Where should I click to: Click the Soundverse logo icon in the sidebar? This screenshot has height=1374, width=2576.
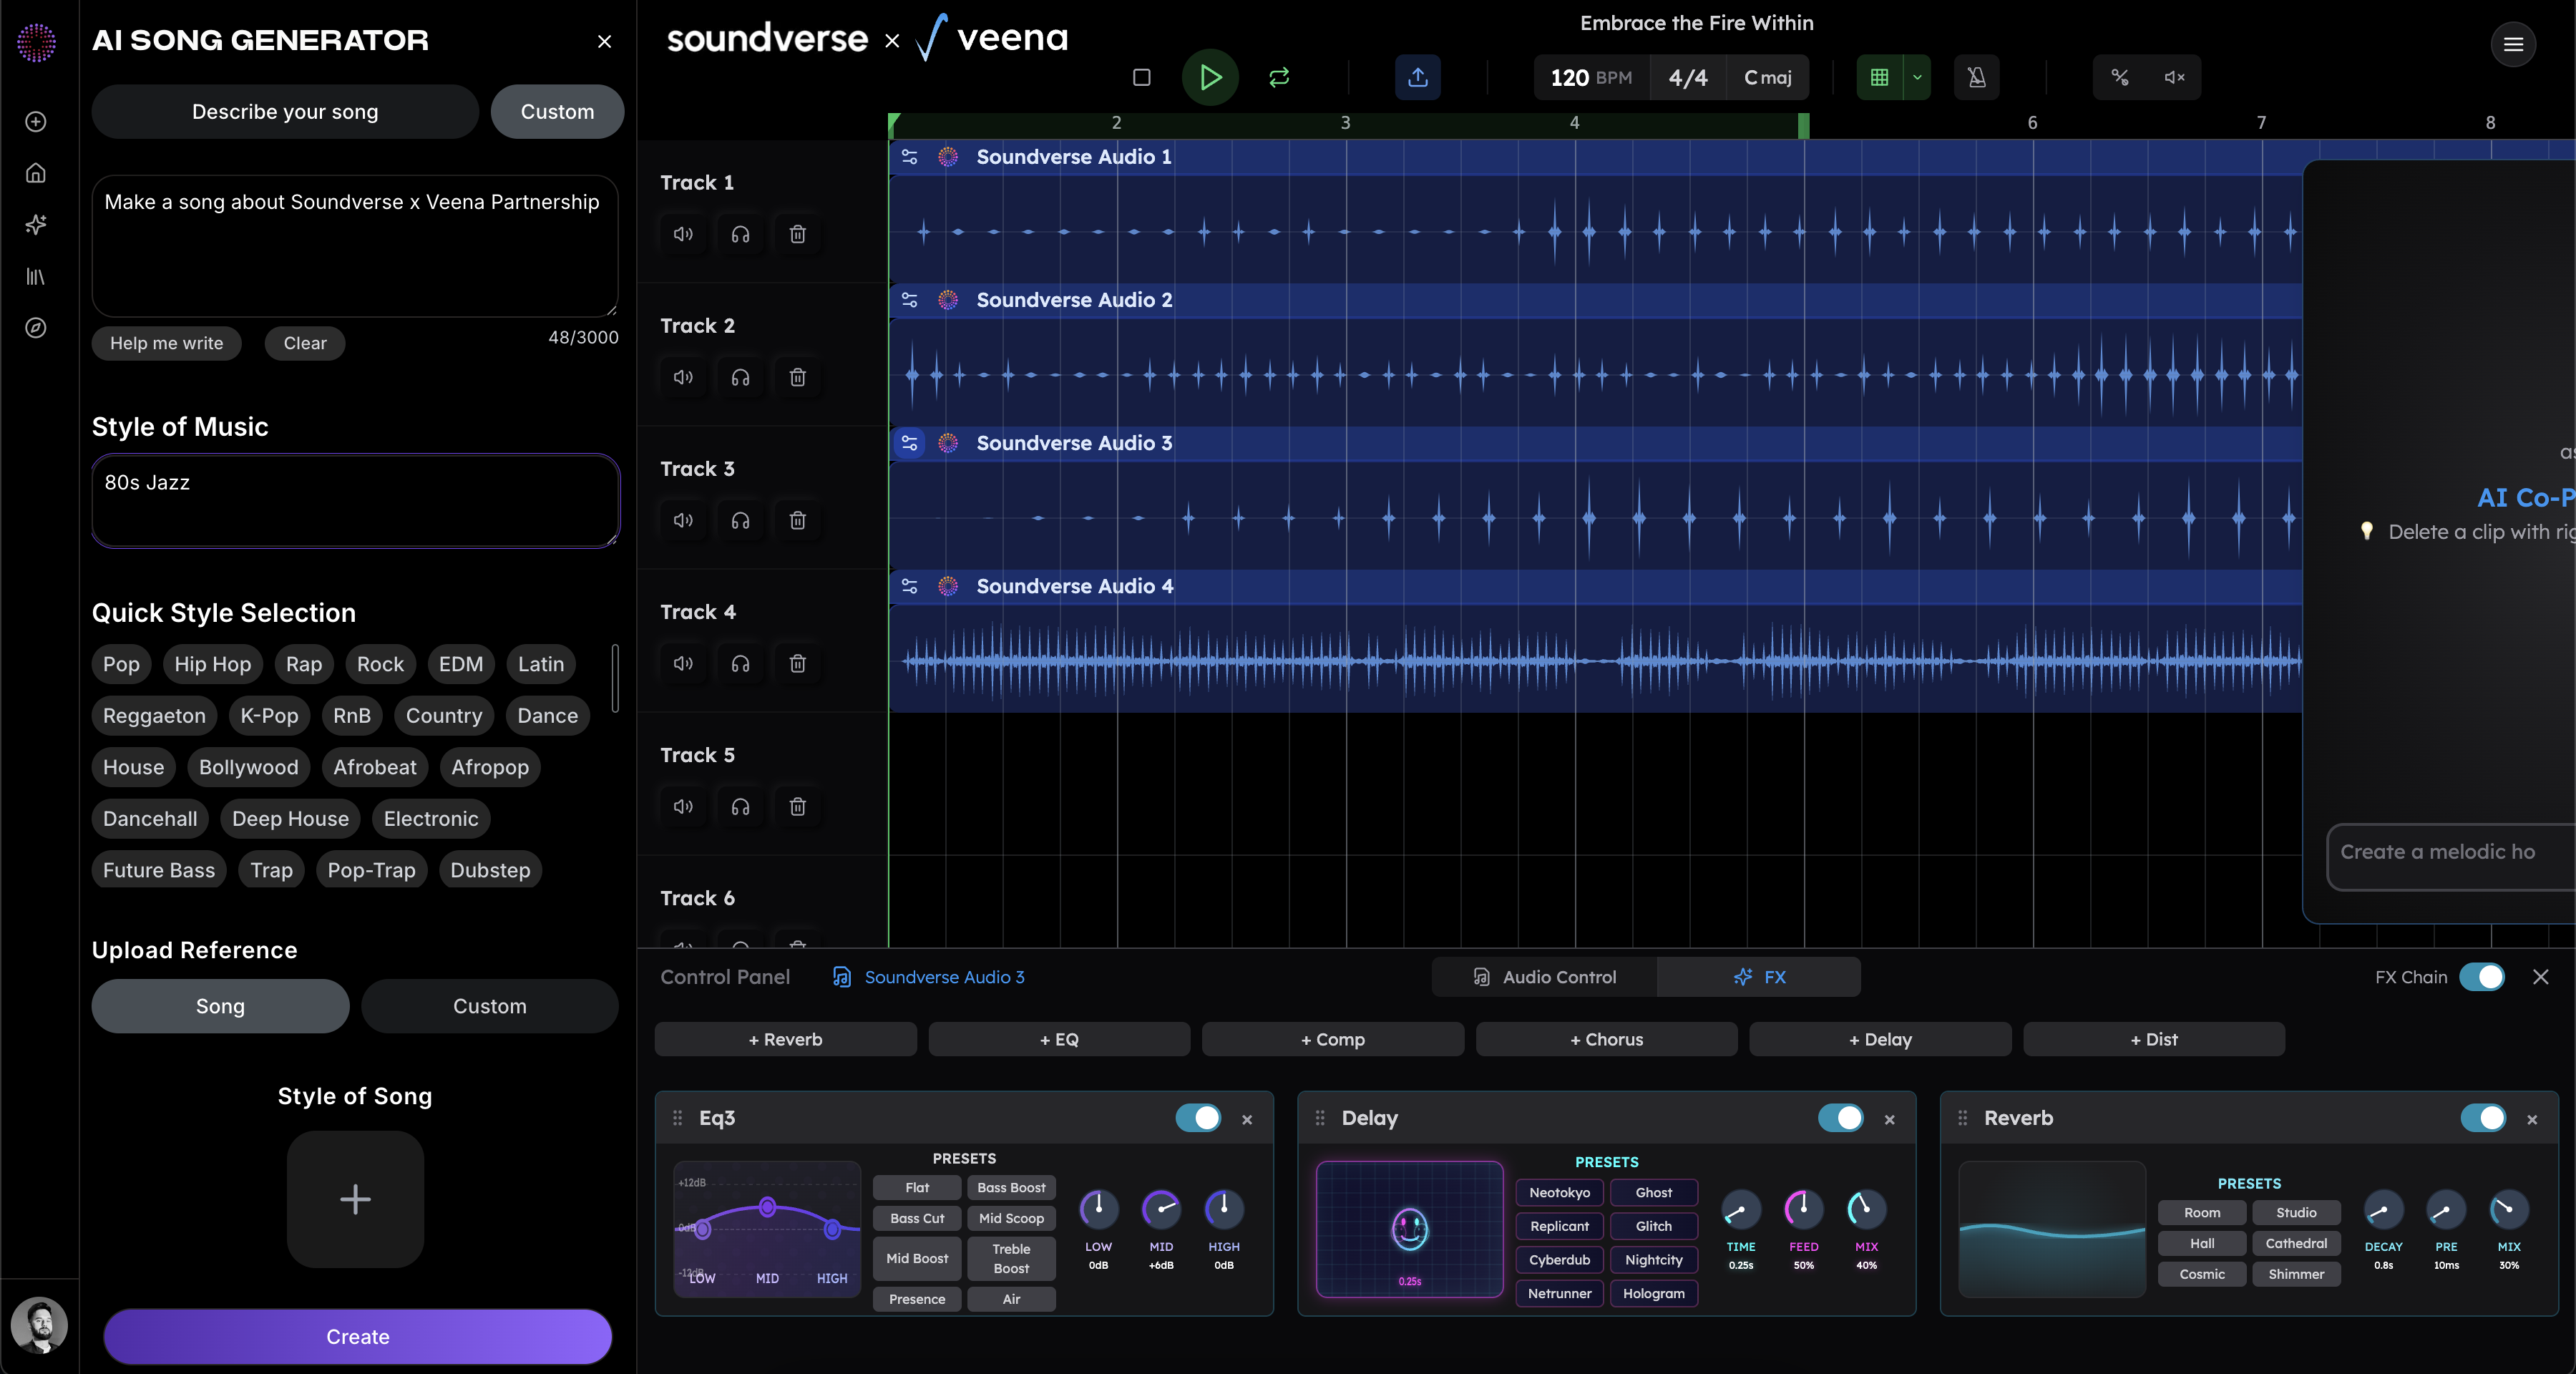coord(36,42)
